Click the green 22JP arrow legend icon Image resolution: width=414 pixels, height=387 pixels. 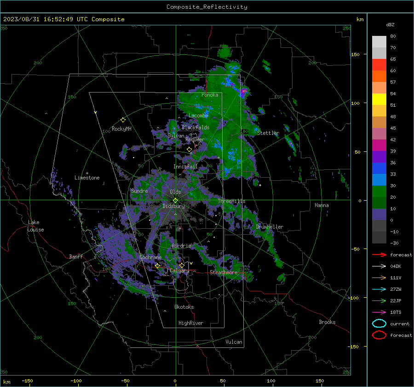[379, 300]
